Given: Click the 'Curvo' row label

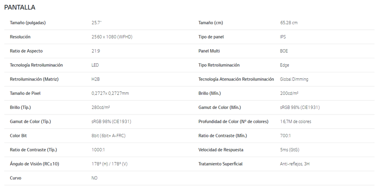Looking at the screenshot, I should pos(16,178).
